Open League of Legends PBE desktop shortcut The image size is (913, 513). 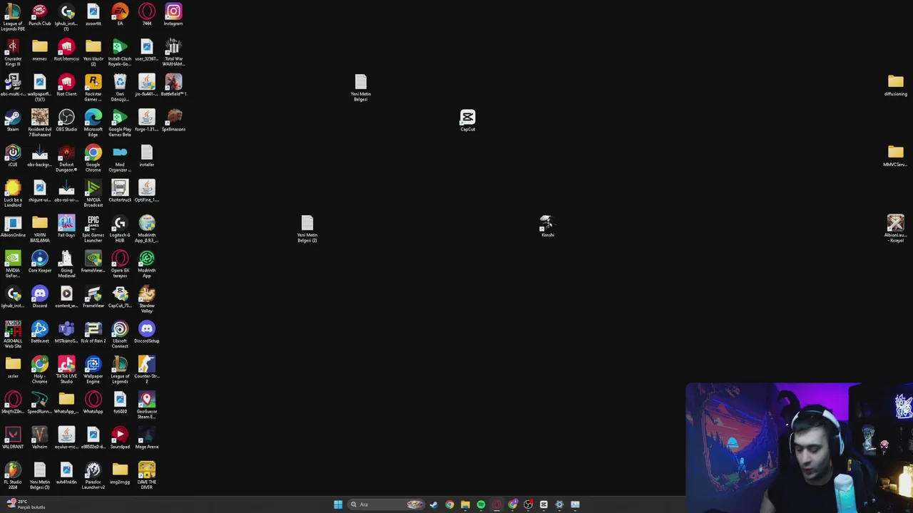click(13, 17)
